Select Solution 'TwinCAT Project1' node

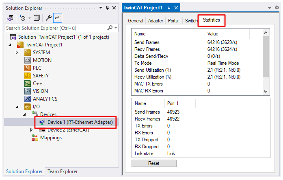click(x=63, y=37)
